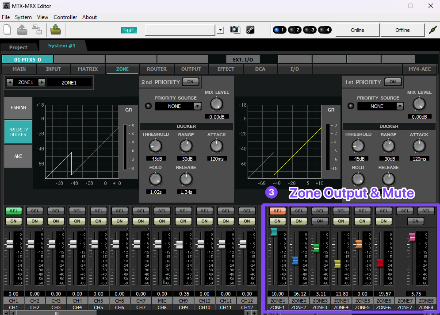Viewport: 440px width, 315px height.
Task: Select the ANC section button
Action: pos(18,156)
